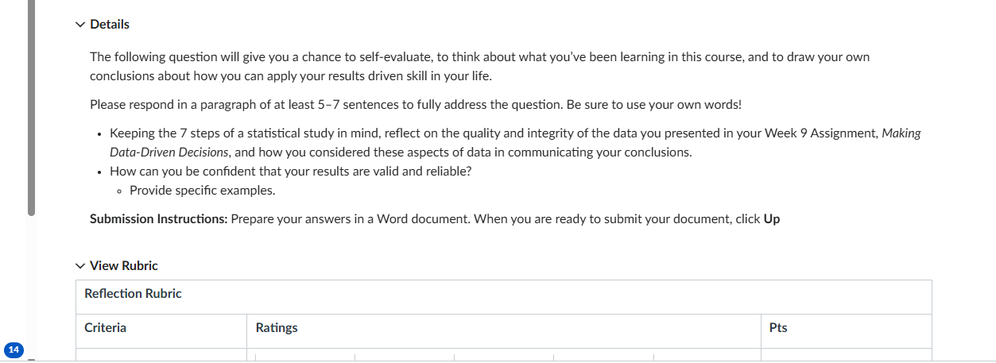The image size is (996, 363).
Task: Click the small dash below the scrollbar
Action: (32, 360)
